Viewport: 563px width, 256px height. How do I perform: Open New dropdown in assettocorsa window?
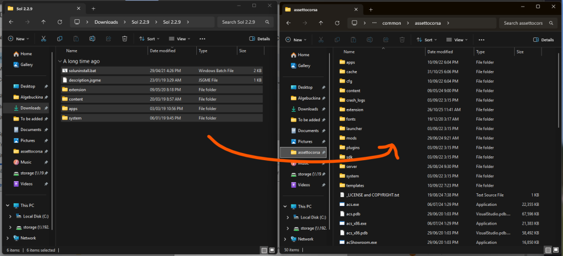tap(296, 40)
